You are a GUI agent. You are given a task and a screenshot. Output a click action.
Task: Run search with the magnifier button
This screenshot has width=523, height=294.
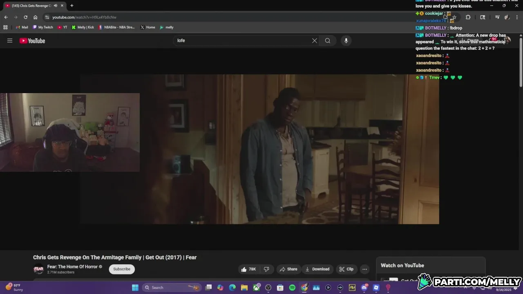[328, 40]
